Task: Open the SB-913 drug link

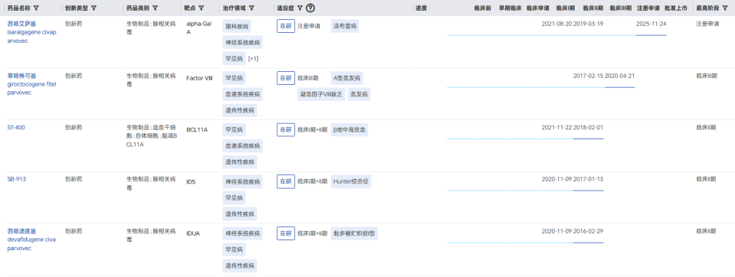Action: [x=16, y=179]
